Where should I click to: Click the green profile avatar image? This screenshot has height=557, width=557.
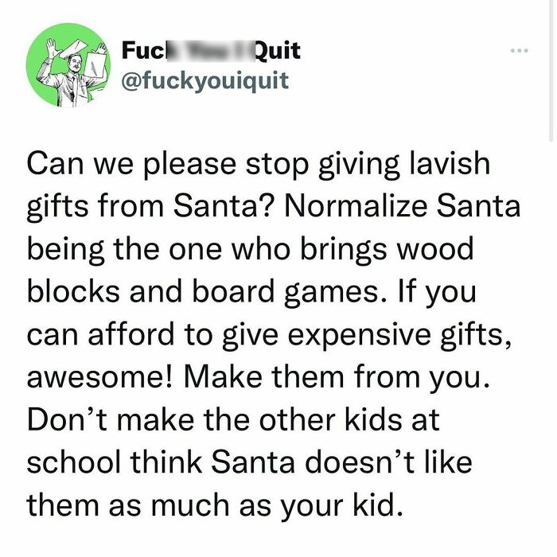coord(68,65)
